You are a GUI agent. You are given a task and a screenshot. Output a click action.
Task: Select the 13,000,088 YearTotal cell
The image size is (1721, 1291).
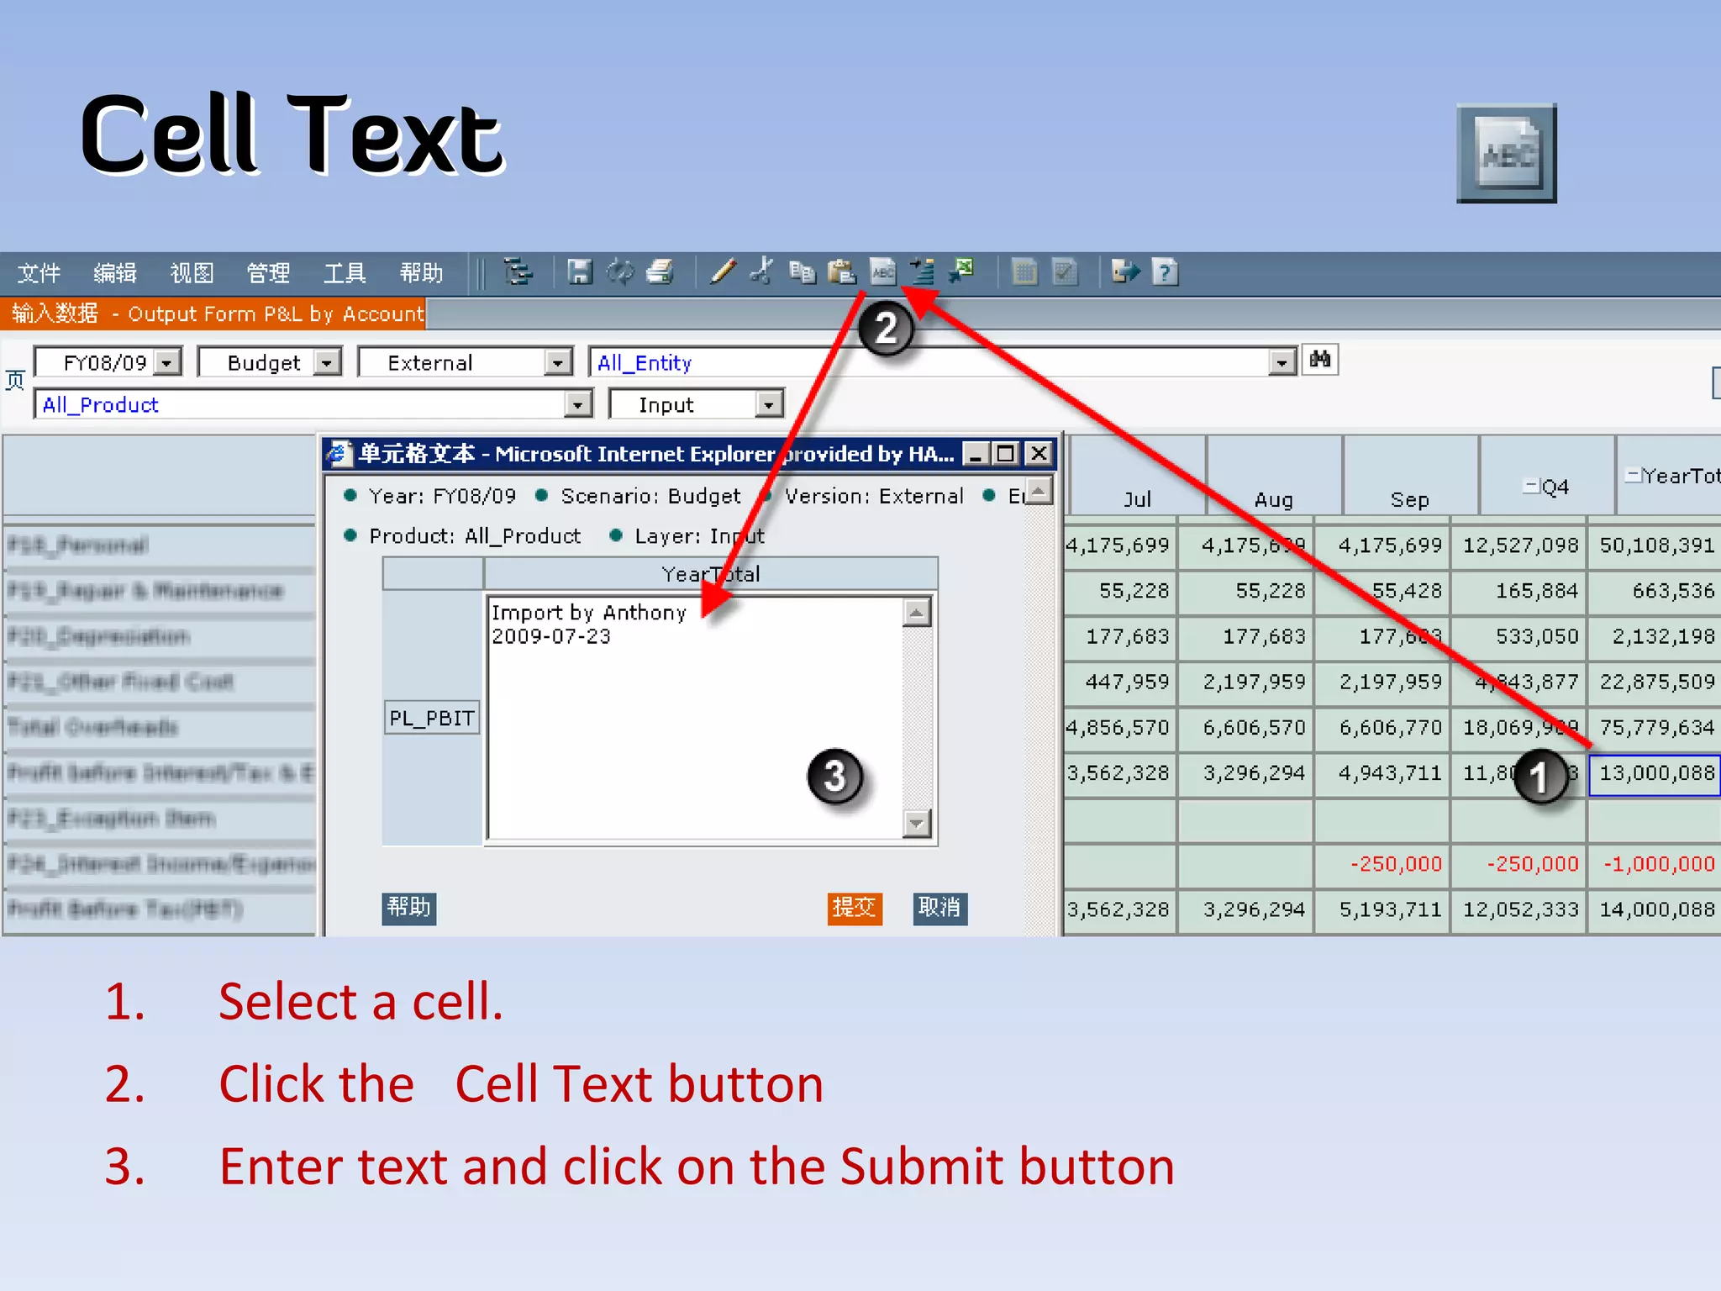tap(1655, 773)
